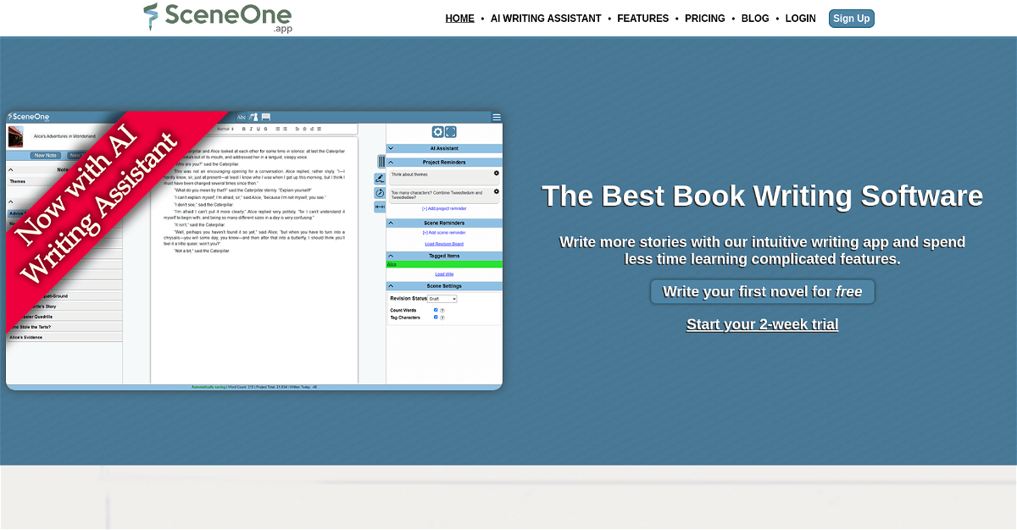Click the gear on 'Think about themes' reminder
The image size is (1017, 530).
497,173
